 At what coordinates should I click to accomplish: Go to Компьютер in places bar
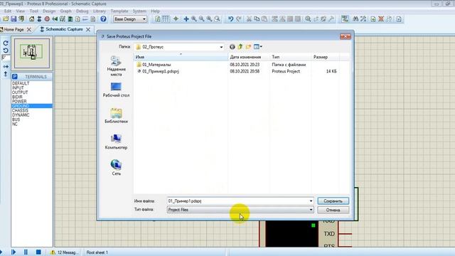[116, 142]
